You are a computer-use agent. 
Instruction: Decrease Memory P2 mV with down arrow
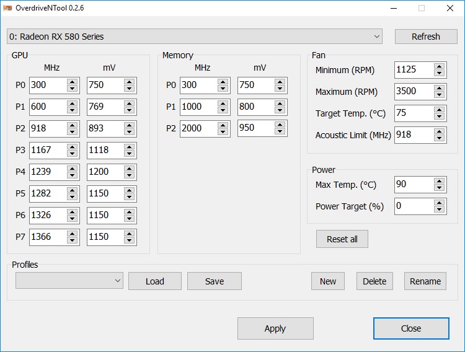pyautogui.click(x=280, y=131)
